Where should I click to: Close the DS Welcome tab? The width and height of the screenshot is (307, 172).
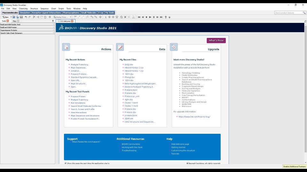(x=72, y=21)
